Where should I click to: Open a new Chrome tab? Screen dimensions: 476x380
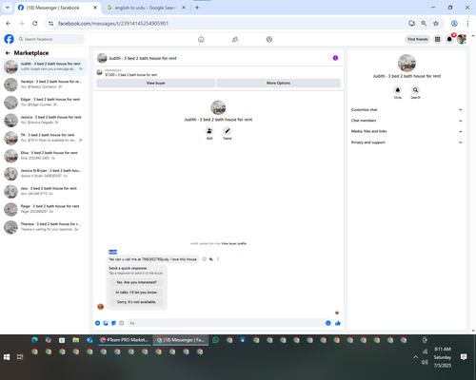(x=197, y=8)
